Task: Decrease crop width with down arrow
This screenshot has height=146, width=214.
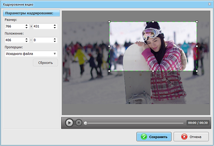Action: [x=26, y=27]
